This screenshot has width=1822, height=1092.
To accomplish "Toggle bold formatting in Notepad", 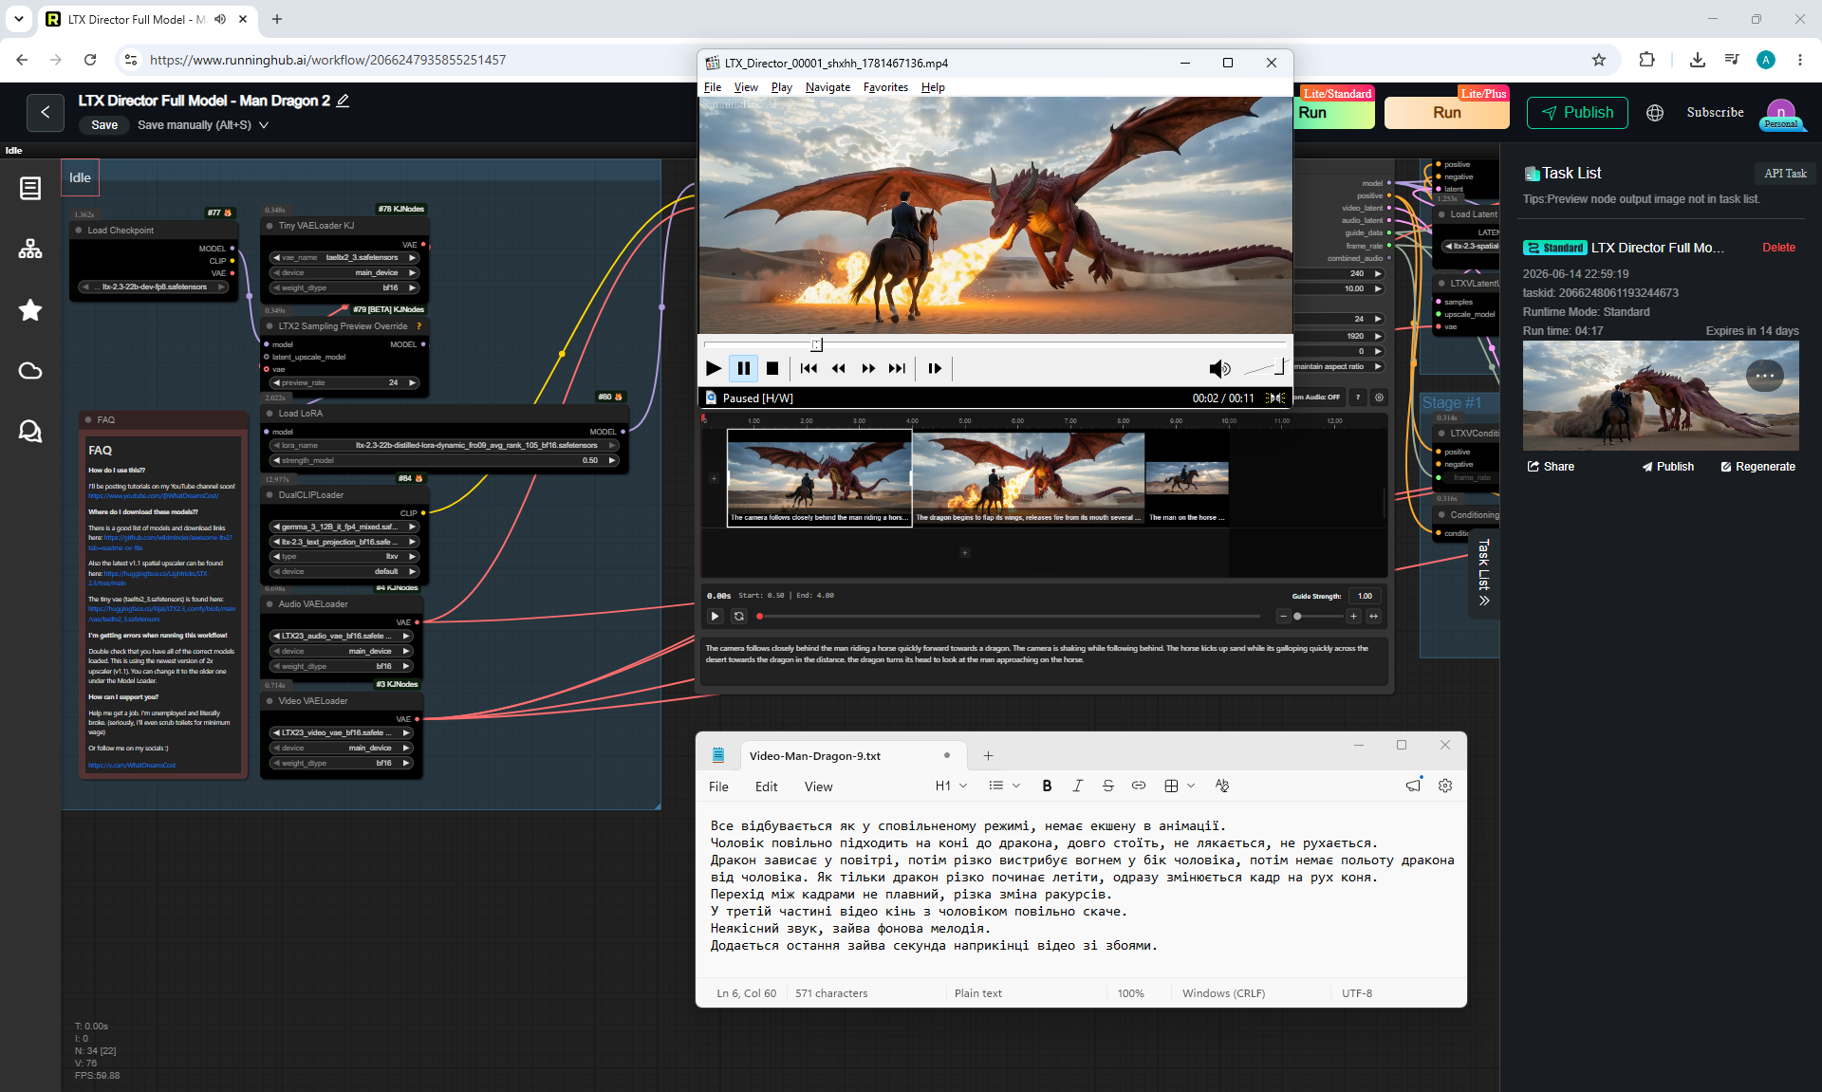I will (1047, 786).
